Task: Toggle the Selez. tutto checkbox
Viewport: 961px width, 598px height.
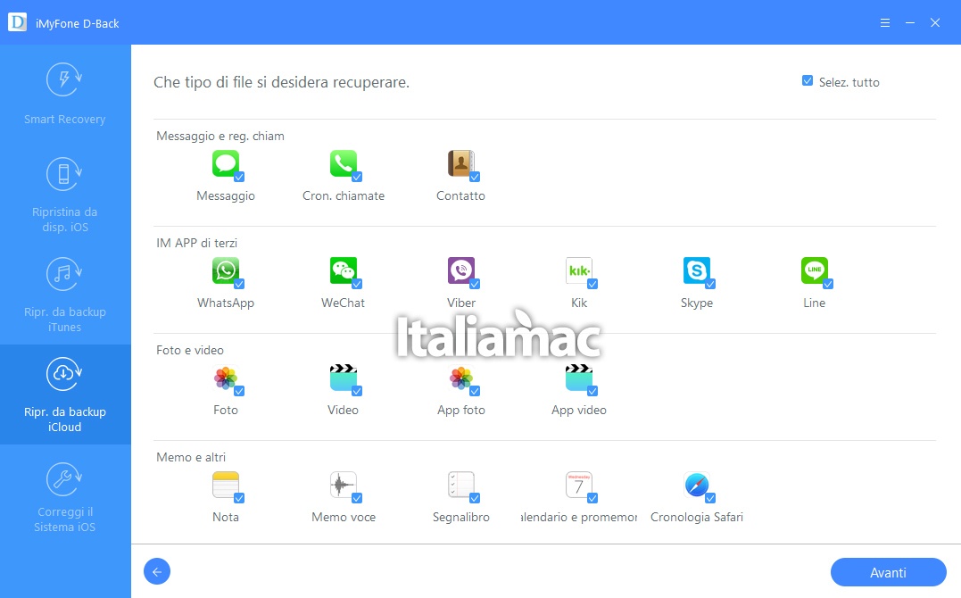Action: (808, 81)
